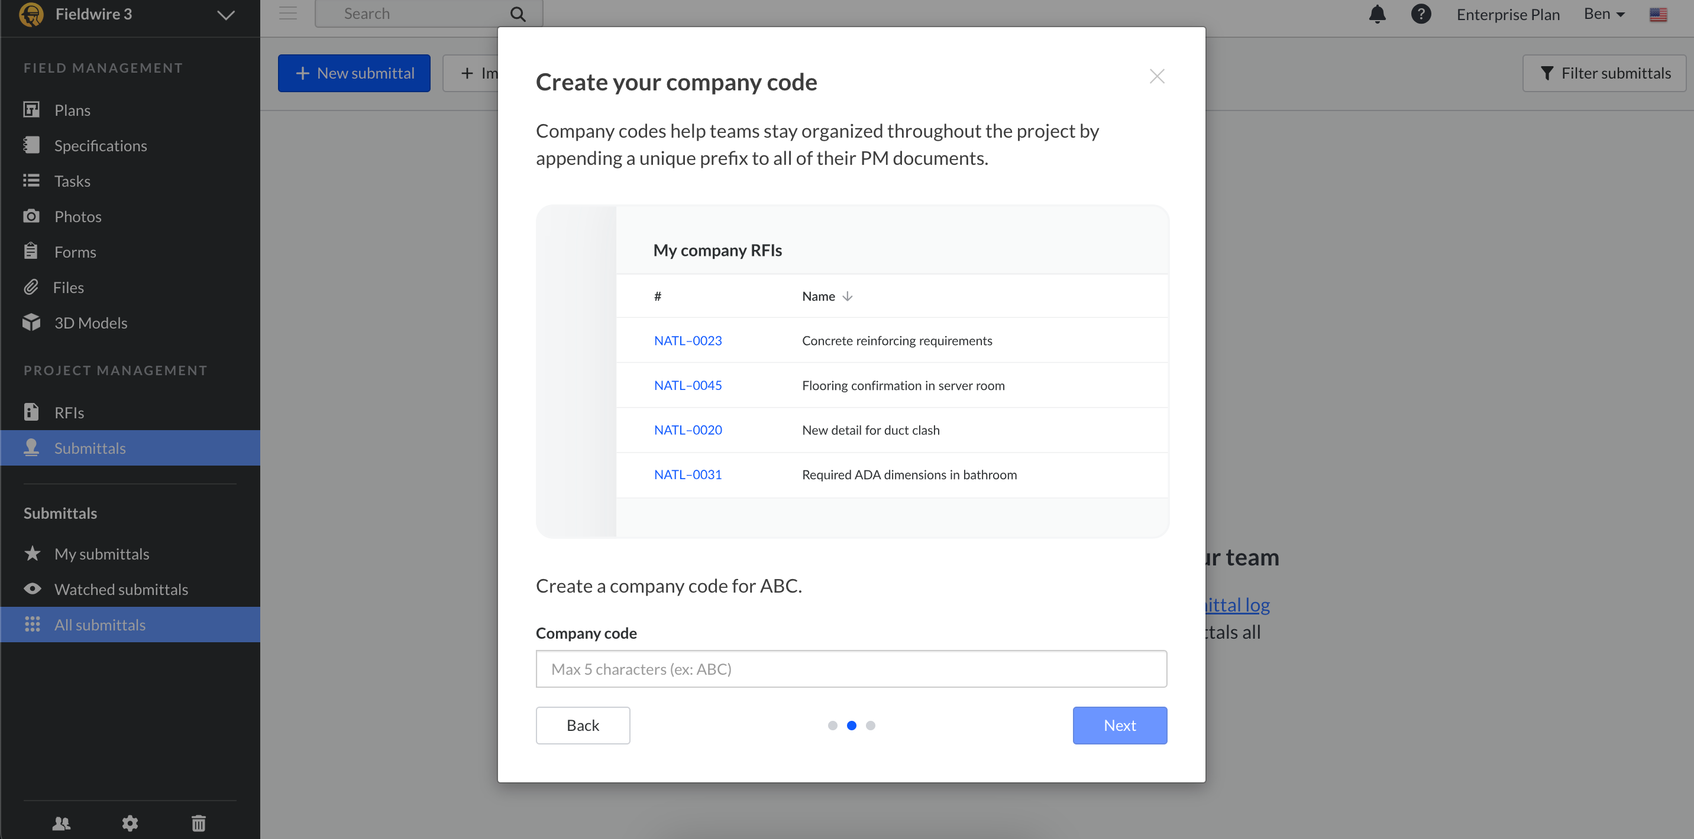Viewport: 1694px width, 839px height.
Task: Select the US flag language icon
Action: click(x=1658, y=14)
